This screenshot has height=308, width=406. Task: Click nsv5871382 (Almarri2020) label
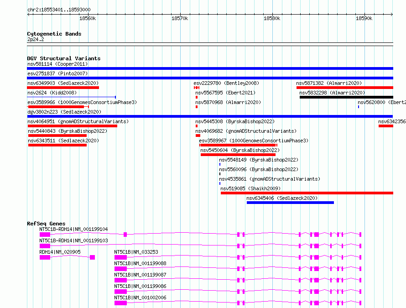[x=329, y=83]
